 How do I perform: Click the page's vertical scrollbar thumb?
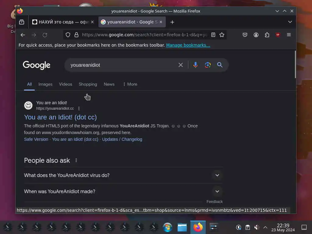point(295,64)
